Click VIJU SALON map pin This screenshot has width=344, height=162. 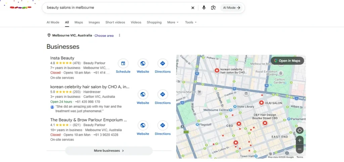[261, 103]
